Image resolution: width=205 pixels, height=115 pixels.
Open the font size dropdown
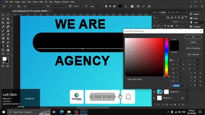click(x=82, y=6)
